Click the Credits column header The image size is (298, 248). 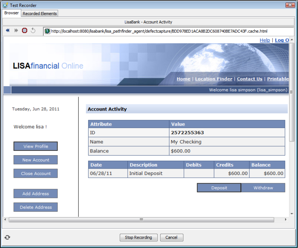[x=231, y=165]
